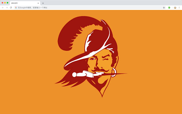Bookmark this page with the star icon

tap(164, 8)
